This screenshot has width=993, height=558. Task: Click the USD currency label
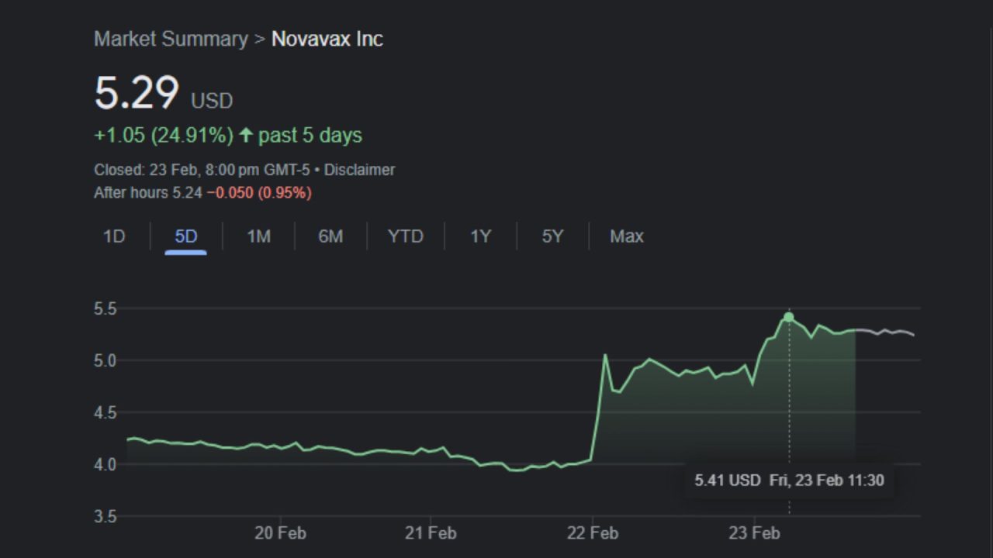pyautogui.click(x=212, y=101)
